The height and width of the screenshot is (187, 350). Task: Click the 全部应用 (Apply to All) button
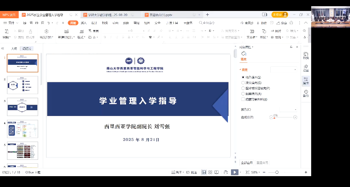(247, 163)
